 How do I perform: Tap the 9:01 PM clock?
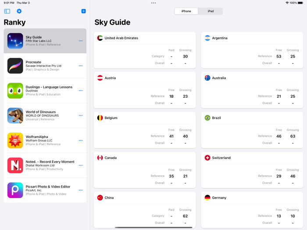pyautogui.click(x=9, y=3)
